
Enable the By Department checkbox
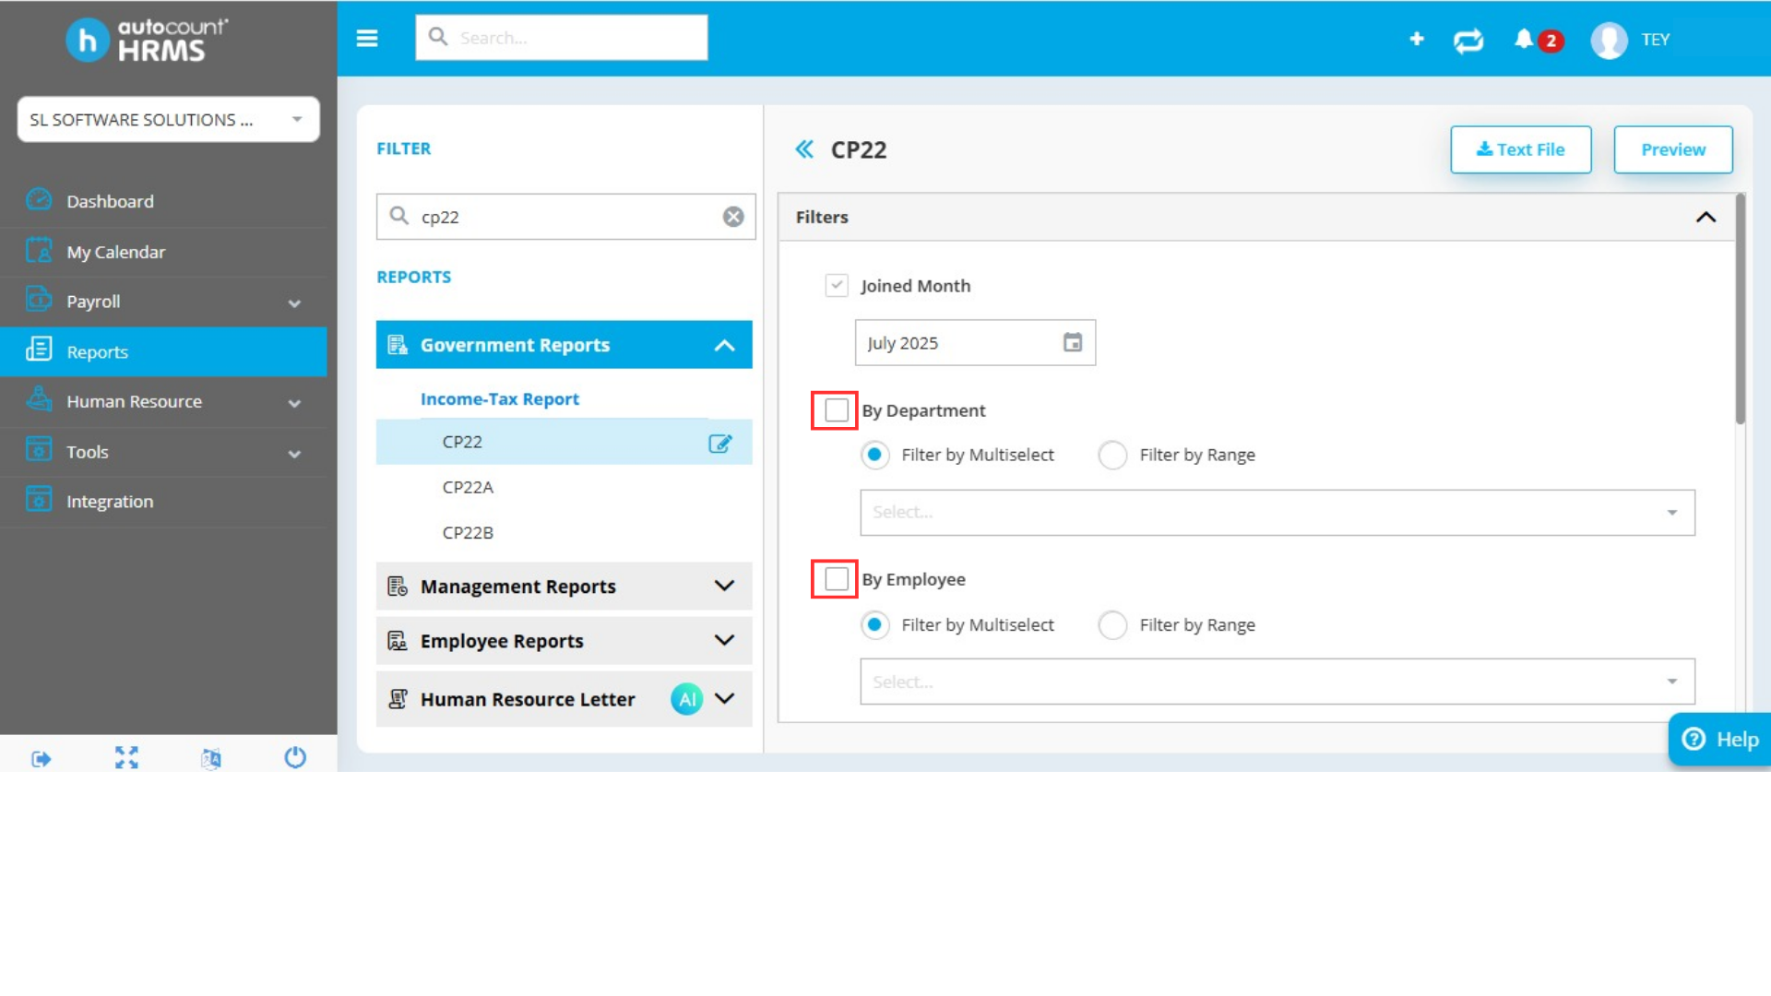click(x=836, y=410)
